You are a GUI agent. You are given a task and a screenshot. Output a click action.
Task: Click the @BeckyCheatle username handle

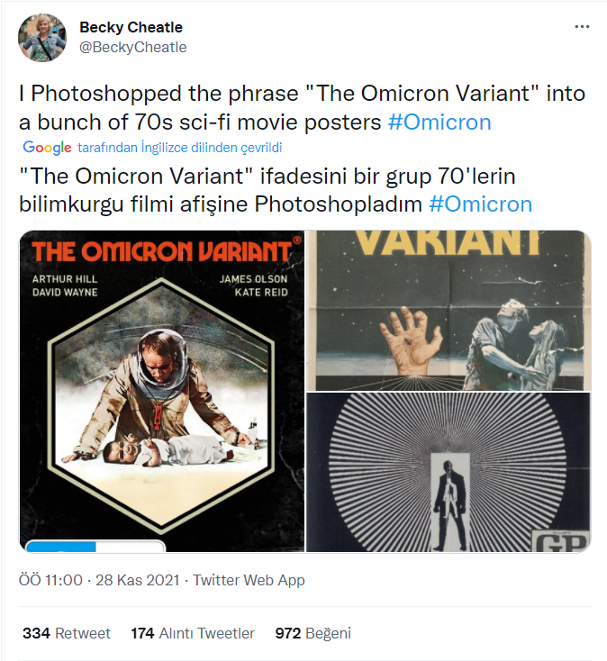pos(133,47)
